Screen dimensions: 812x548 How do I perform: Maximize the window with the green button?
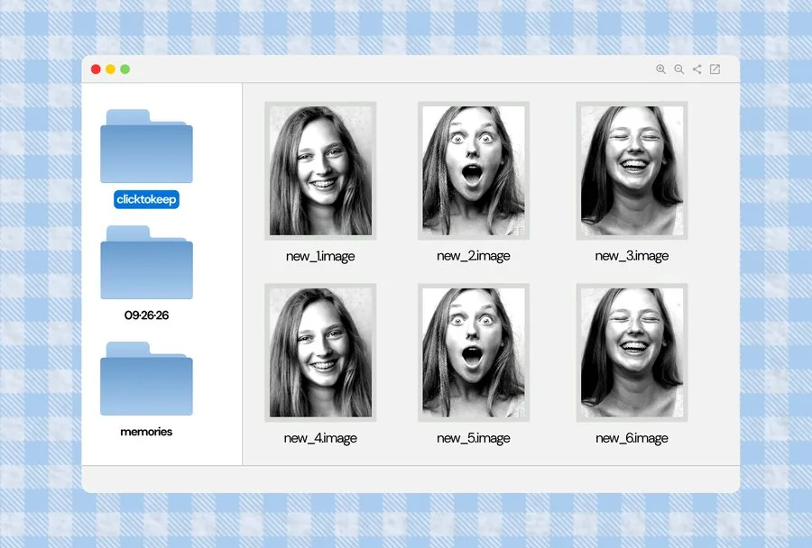[x=125, y=69]
